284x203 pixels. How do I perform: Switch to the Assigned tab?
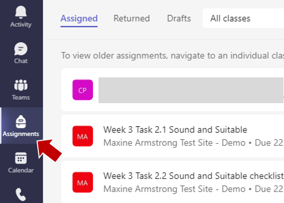tap(79, 19)
